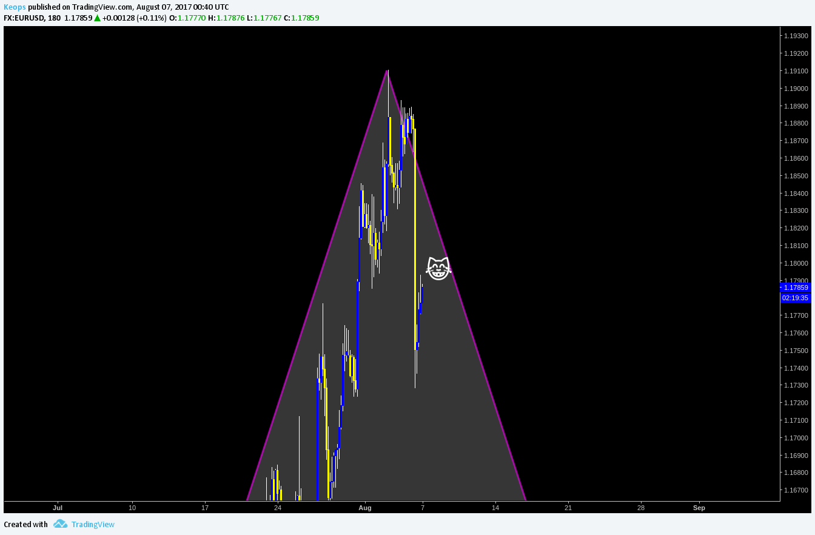Click the 17 date label on time axis

(x=204, y=508)
